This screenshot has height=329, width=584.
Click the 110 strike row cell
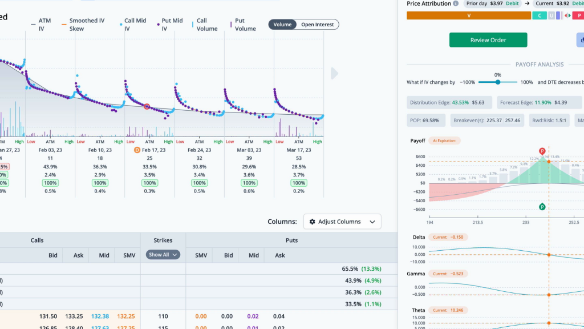(x=163, y=316)
